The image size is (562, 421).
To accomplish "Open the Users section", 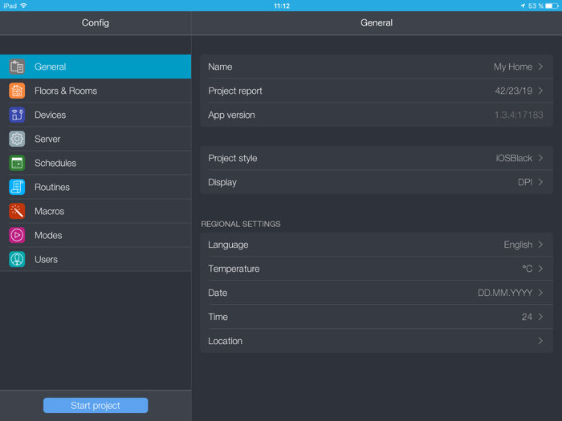I will coord(96,259).
